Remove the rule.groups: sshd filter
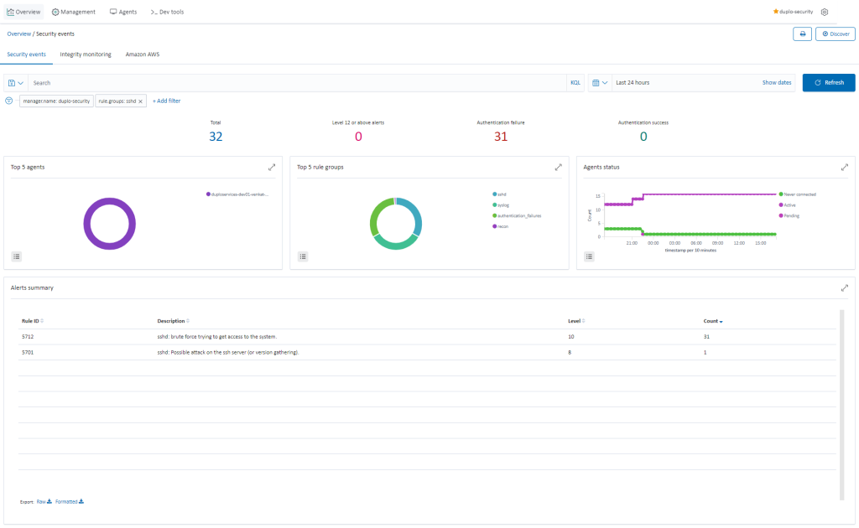This screenshot has width=859, height=528. 141,101
